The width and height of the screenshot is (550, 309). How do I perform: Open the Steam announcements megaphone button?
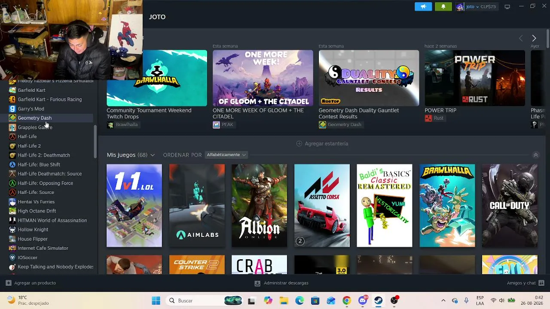(x=423, y=6)
